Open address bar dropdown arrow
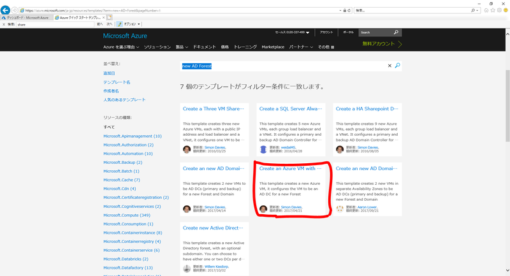This screenshot has height=276, width=510. pos(340,10)
